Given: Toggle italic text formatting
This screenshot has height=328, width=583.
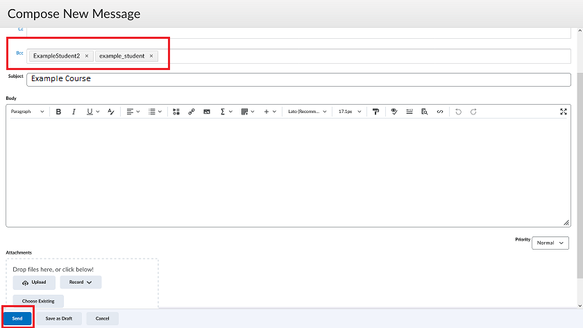Looking at the screenshot, I should (74, 112).
